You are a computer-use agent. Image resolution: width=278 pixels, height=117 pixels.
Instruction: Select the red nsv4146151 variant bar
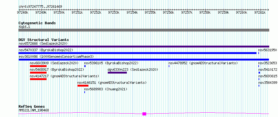pyautogui.click(x=83, y=86)
